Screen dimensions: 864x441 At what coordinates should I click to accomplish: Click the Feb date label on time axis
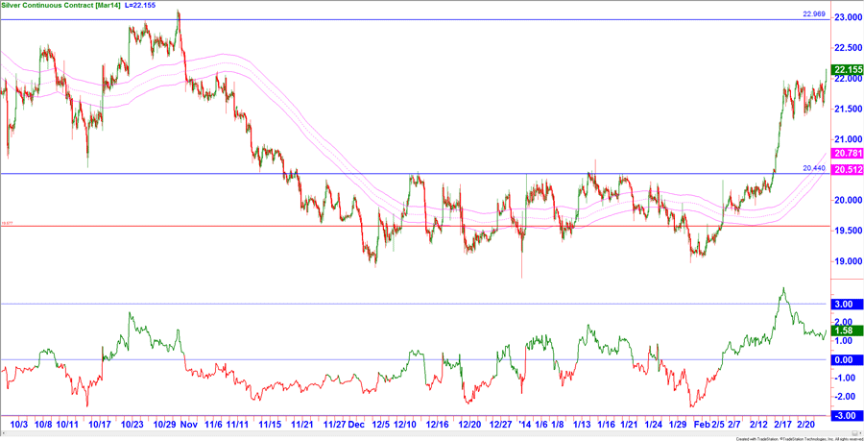pos(702,424)
